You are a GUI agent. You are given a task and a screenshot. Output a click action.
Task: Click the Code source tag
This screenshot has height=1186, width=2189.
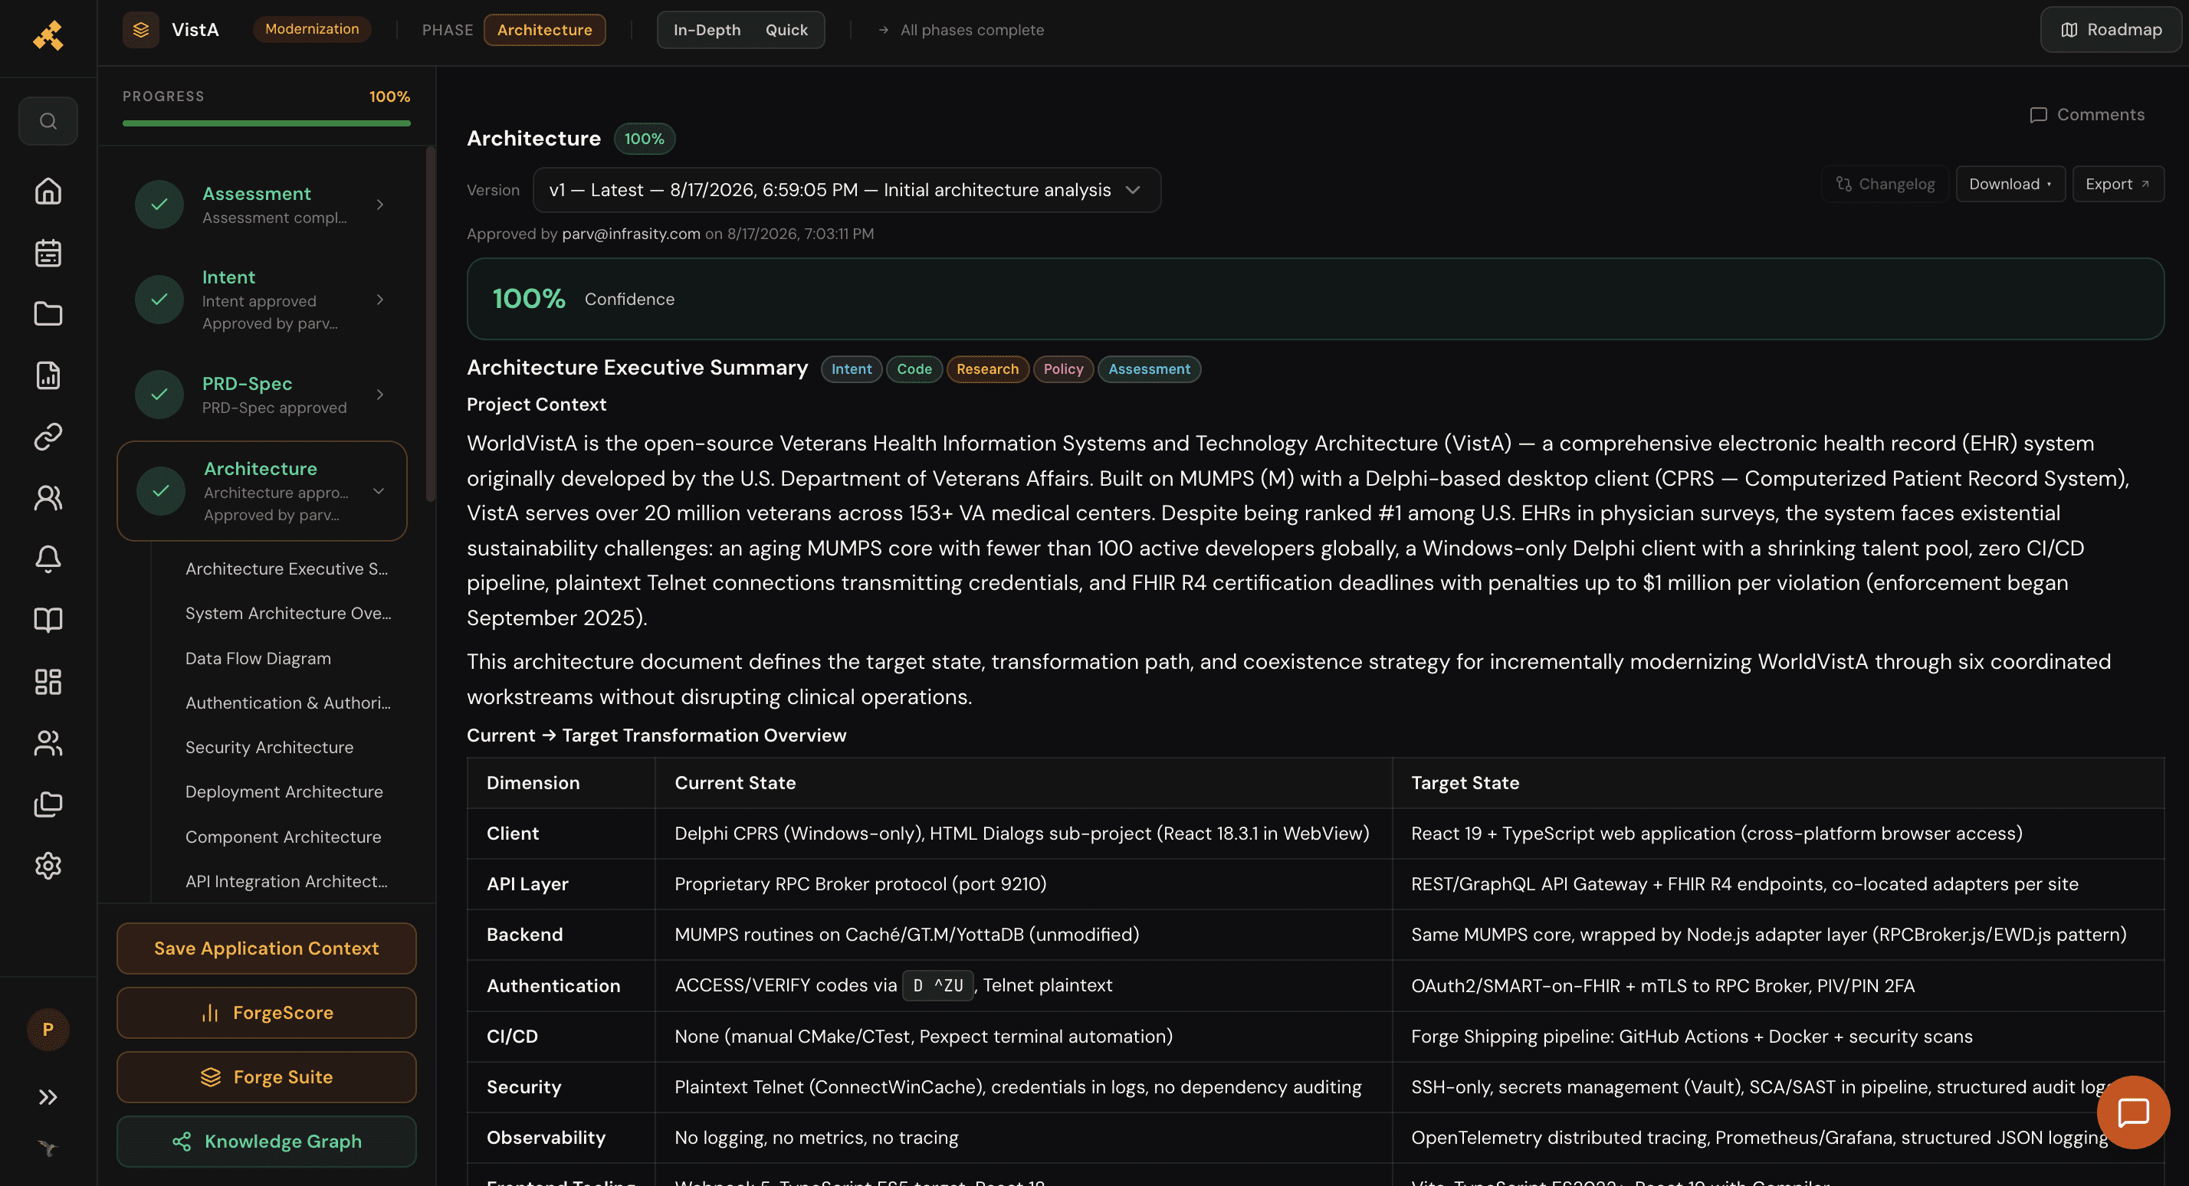click(x=914, y=369)
